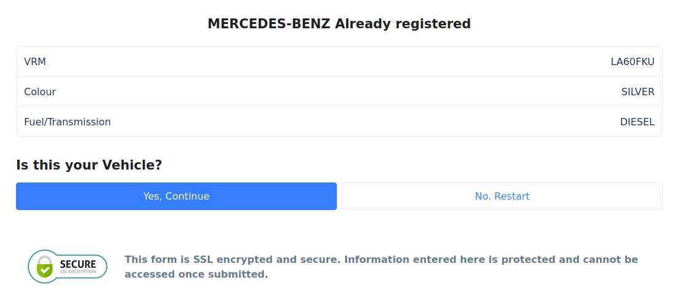The height and width of the screenshot is (301, 678).
Task: Click the Fuel/Transmission label
Action: pos(68,122)
